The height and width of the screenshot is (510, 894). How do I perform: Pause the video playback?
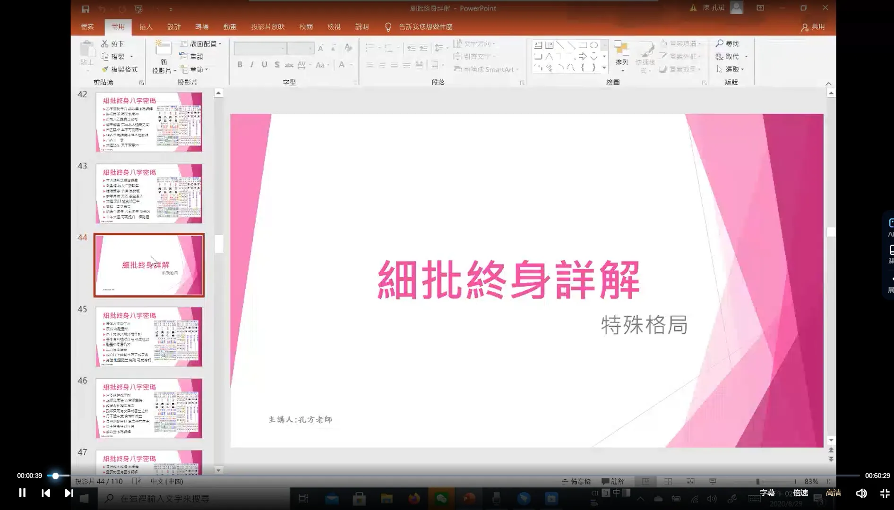22,493
